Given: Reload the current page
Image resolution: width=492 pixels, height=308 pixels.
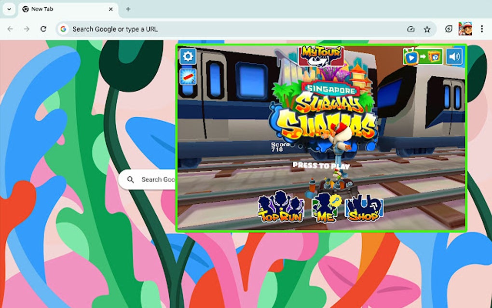Looking at the screenshot, I should [43, 29].
